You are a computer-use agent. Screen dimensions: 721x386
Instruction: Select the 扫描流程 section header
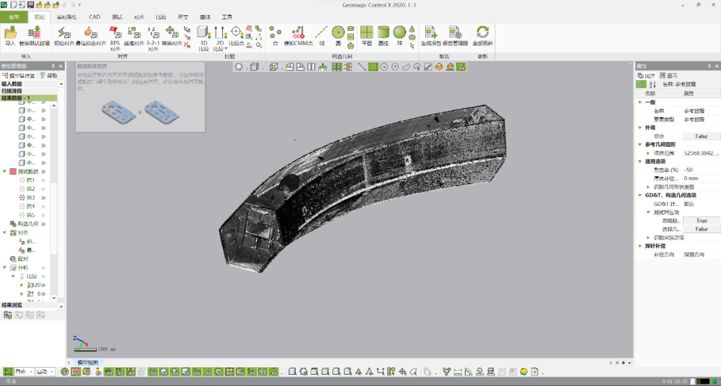(x=29, y=91)
